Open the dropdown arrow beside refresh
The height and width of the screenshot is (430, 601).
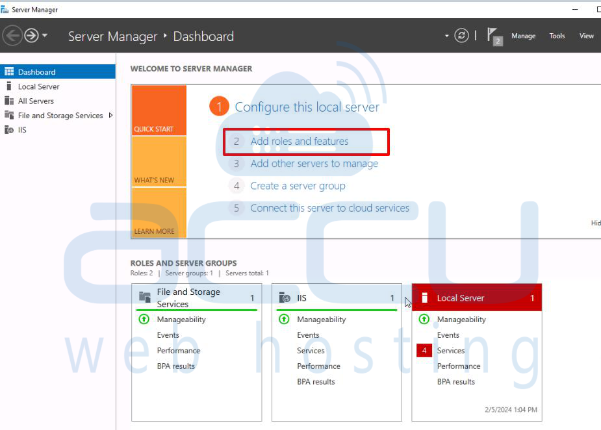(446, 36)
